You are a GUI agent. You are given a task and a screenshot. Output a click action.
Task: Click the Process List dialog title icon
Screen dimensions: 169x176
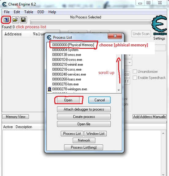click(49, 37)
